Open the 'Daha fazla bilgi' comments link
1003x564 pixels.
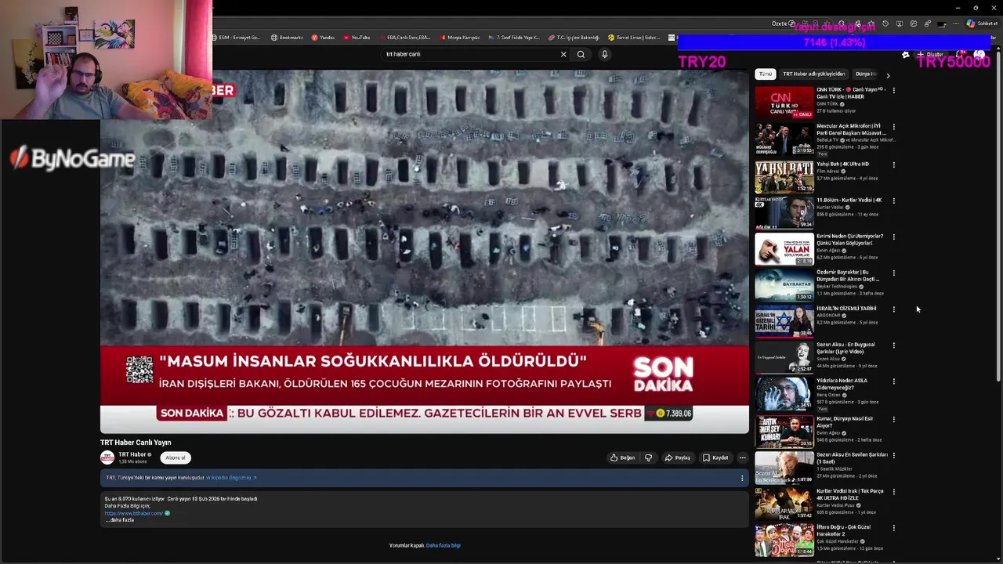pos(444,545)
